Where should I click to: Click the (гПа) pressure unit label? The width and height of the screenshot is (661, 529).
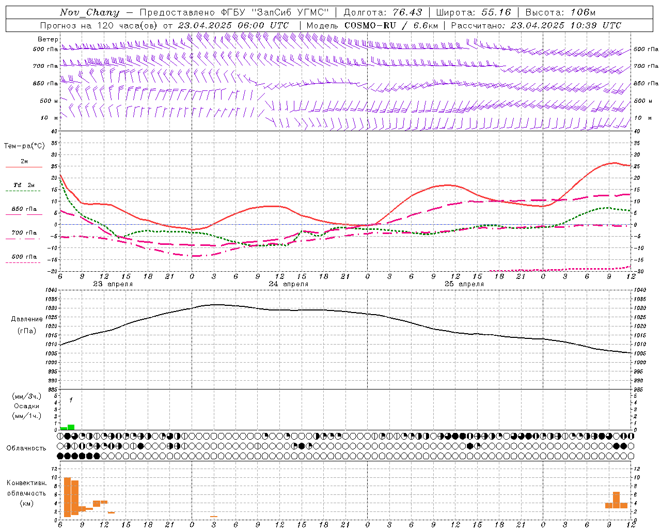point(27,331)
